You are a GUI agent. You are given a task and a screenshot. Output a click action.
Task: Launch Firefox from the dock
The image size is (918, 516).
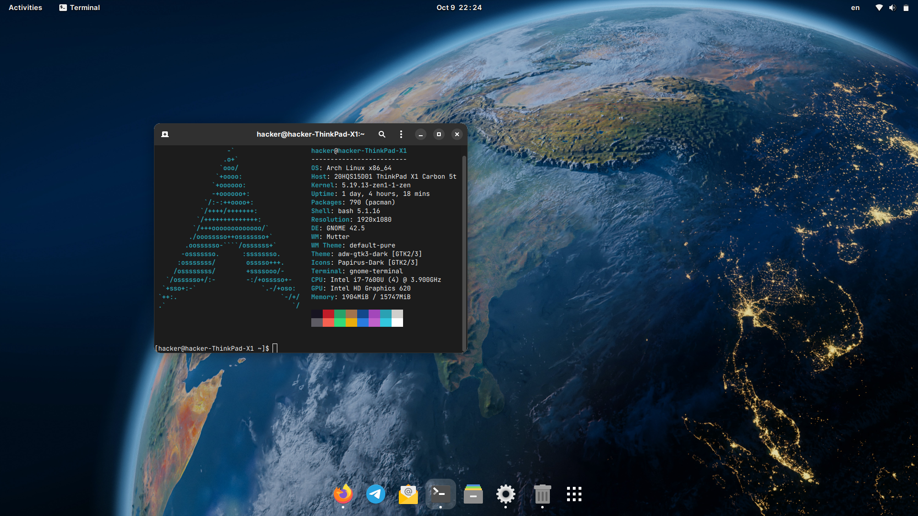(x=343, y=494)
